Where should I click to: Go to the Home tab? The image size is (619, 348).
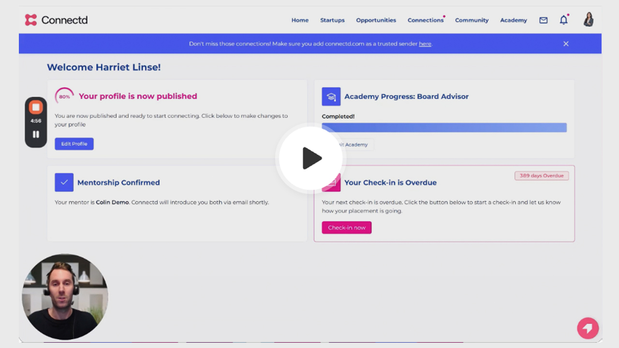pyautogui.click(x=300, y=20)
